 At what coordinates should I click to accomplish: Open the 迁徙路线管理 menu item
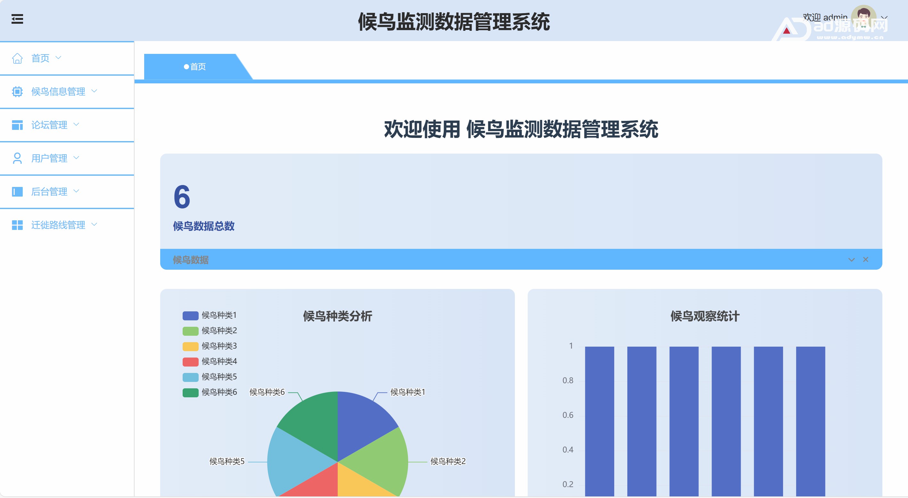pyautogui.click(x=58, y=225)
